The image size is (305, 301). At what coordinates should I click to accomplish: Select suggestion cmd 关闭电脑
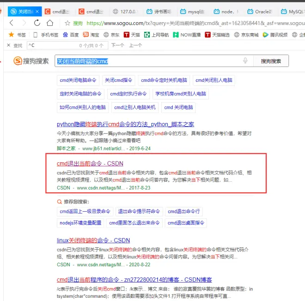tap(178, 107)
